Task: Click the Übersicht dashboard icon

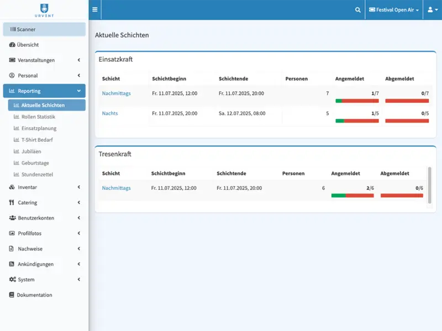Action: 12,45
